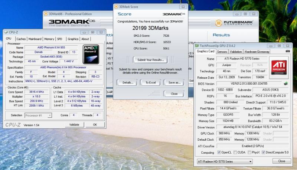Click the Memory Size value 1024 MB
The image size is (297, 170).
228,121
